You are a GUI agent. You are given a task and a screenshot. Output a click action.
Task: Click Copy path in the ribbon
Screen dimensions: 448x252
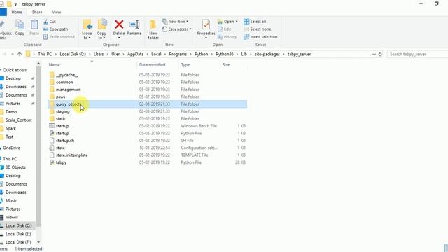pyautogui.click(x=56, y=29)
